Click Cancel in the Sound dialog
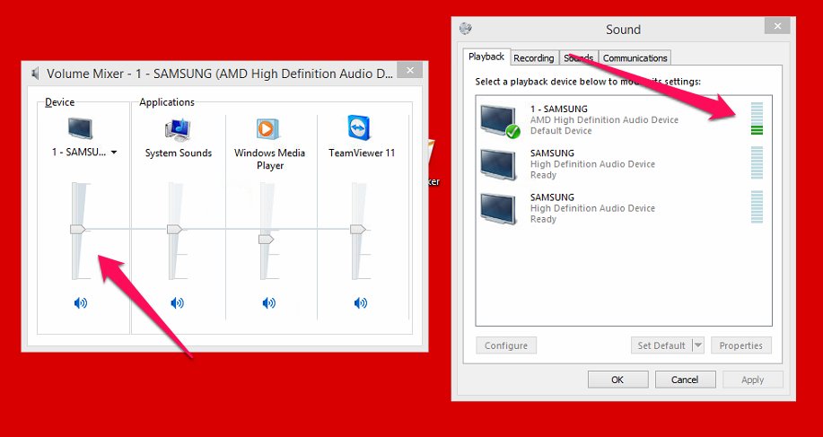823x437 pixels. point(685,380)
